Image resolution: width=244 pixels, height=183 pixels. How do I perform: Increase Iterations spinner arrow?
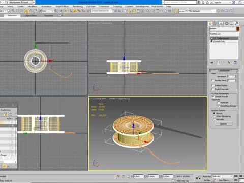(235, 76)
